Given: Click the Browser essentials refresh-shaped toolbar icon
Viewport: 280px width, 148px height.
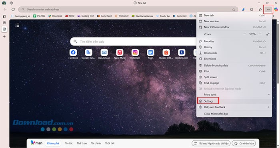Looking at the screenshot, I should (252, 10).
